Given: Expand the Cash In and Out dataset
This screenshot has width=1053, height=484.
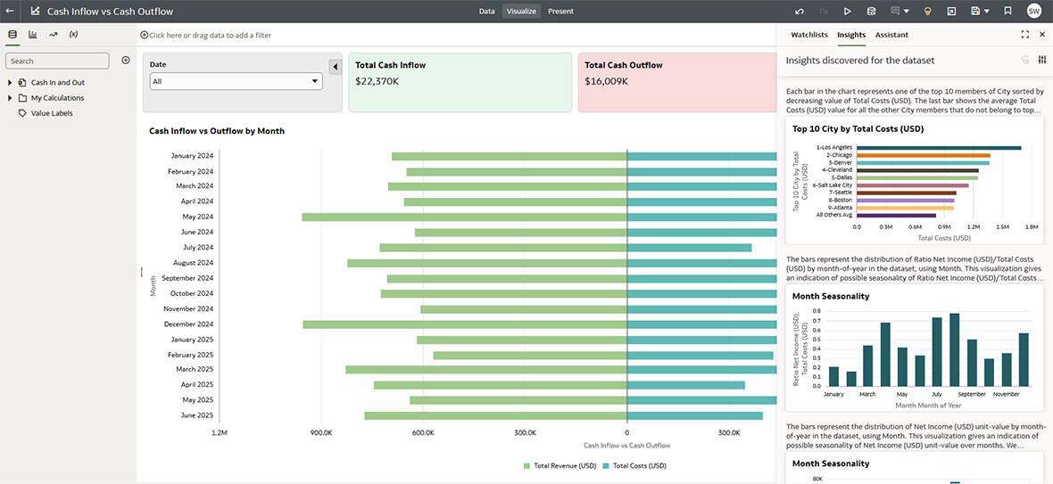Looking at the screenshot, I should 10,83.
